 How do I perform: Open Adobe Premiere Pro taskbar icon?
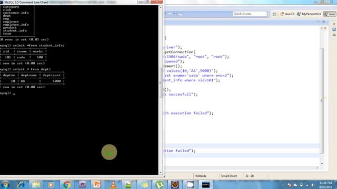click(82, 184)
